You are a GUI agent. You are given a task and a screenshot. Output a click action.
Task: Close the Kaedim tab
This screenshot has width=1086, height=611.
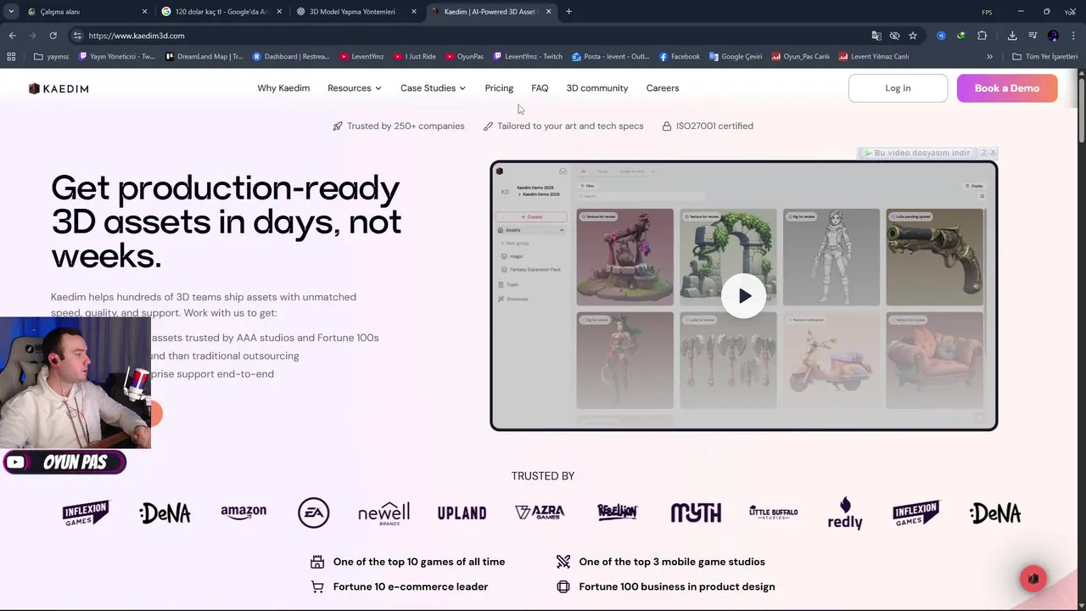point(548,12)
